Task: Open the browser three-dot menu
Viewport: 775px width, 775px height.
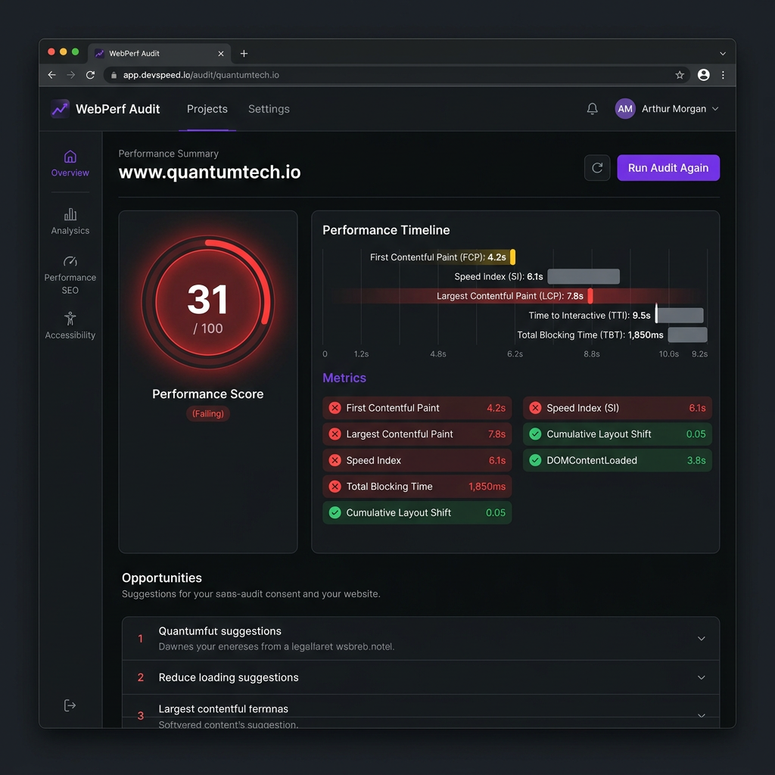Action: [723, 75]
